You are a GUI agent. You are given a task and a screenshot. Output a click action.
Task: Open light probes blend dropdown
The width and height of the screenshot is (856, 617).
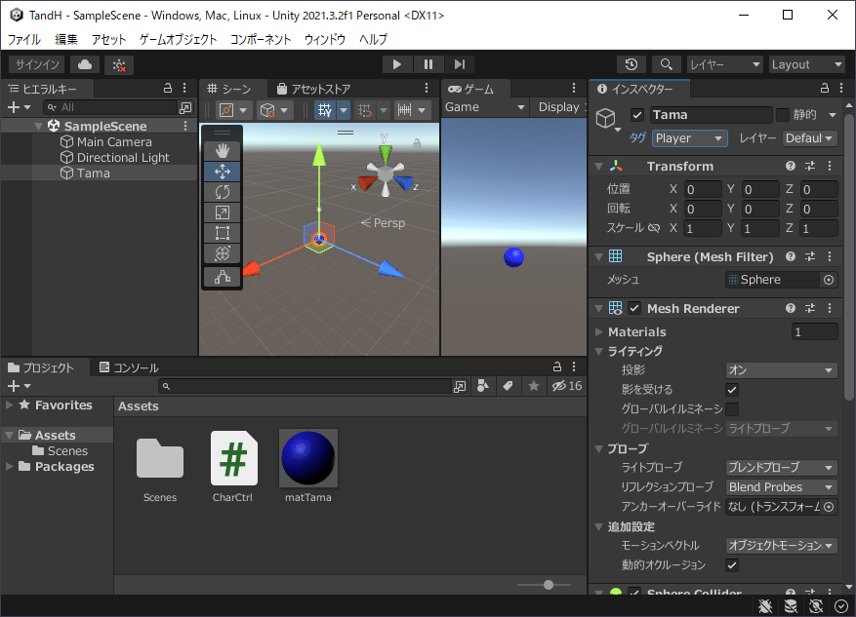click(x=781, y=468)
